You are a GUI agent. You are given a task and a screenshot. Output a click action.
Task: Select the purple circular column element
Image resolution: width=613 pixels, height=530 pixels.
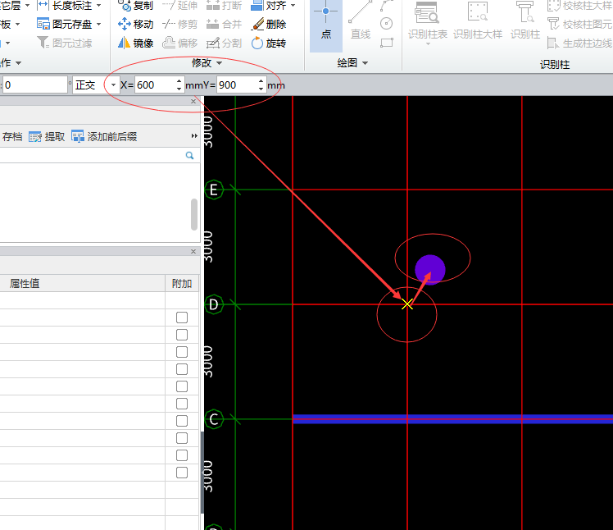pos(430,270)
